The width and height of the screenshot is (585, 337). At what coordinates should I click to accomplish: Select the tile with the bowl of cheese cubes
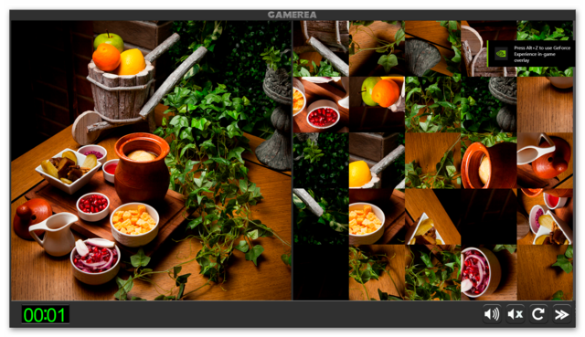[x=377, y=216]
